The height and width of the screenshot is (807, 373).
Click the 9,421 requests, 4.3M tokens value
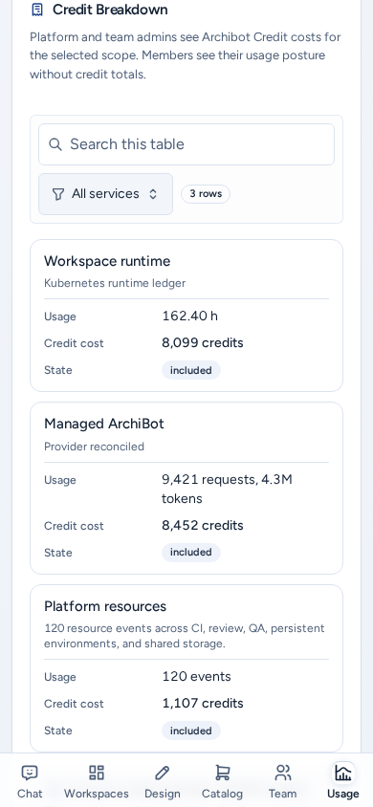[227, 489]
